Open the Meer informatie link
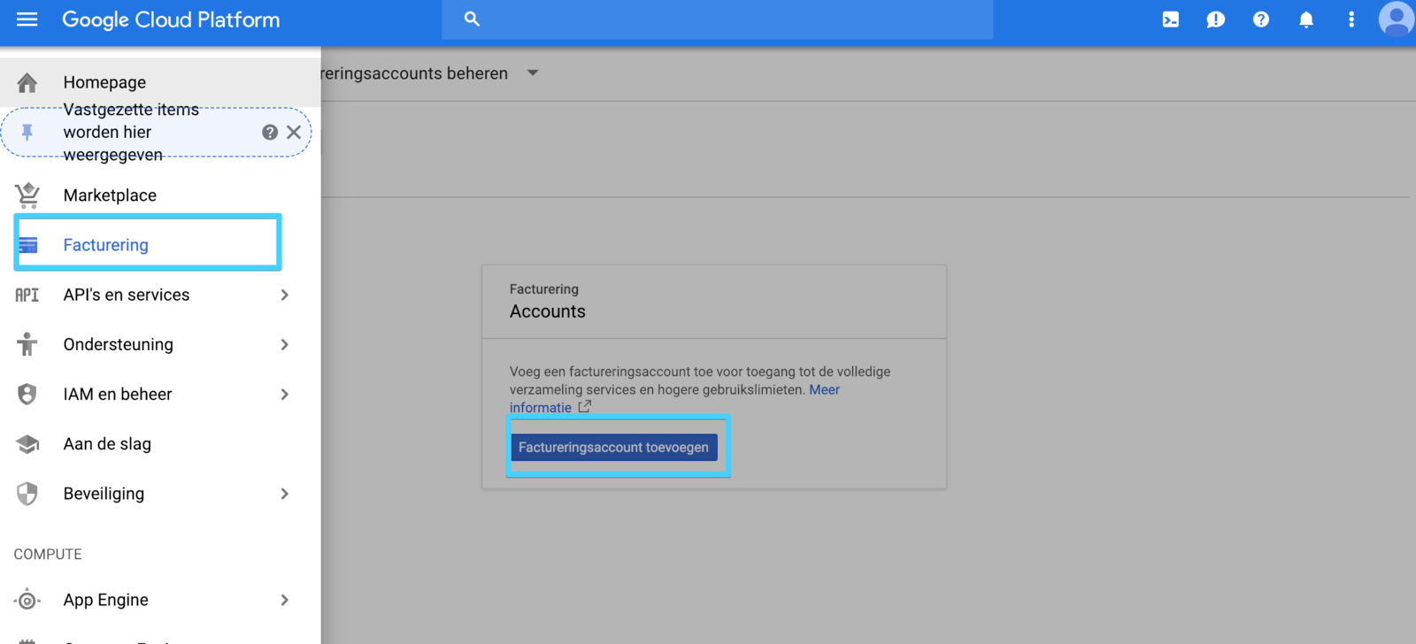Image resolution: width=1416 pixels, height=644 pixels. click(x=823, y=390)
